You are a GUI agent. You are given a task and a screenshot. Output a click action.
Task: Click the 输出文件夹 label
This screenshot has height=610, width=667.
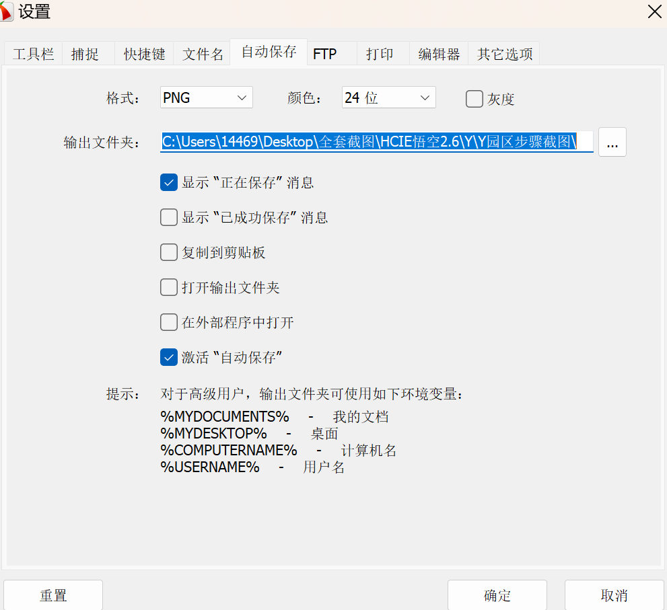pos(101,143)
